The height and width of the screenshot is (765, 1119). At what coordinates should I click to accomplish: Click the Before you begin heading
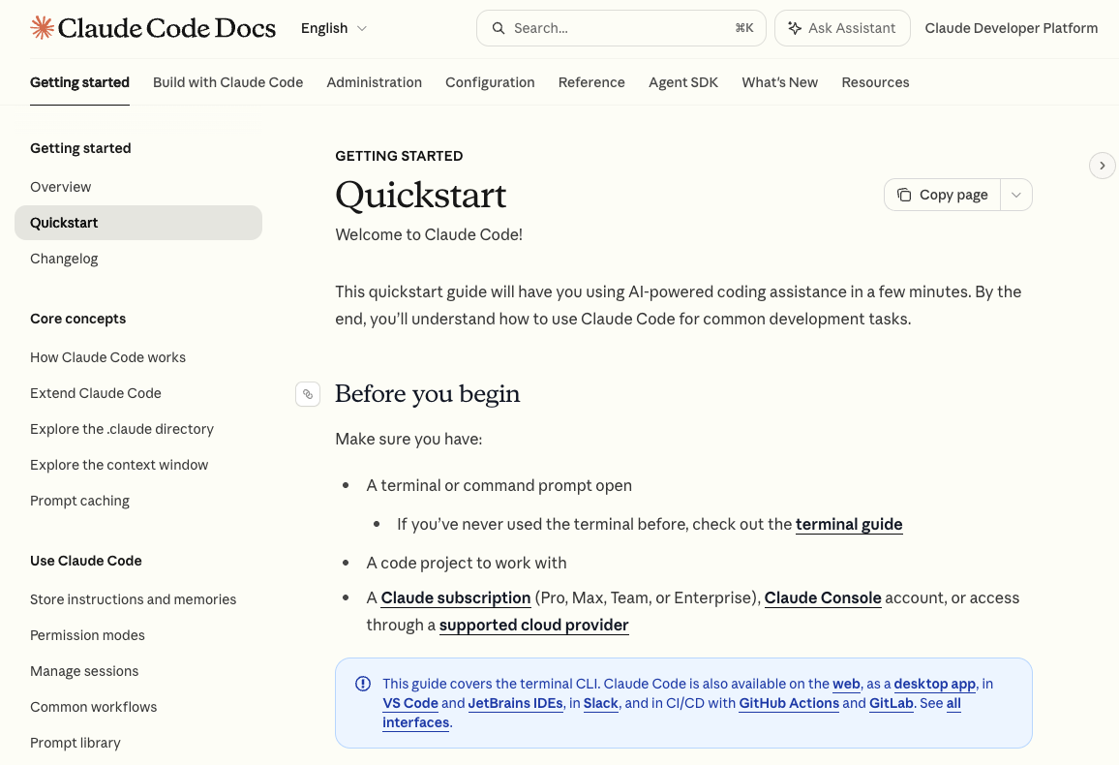[x=428, y=394]
